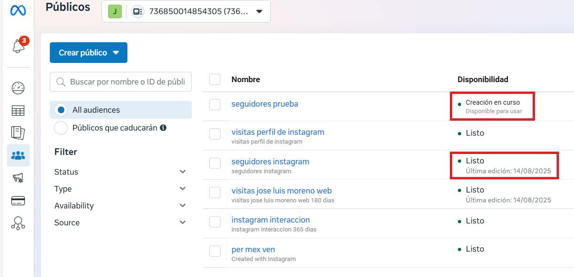
Task: Open account overview gauge icon
Action: (18, 88)
